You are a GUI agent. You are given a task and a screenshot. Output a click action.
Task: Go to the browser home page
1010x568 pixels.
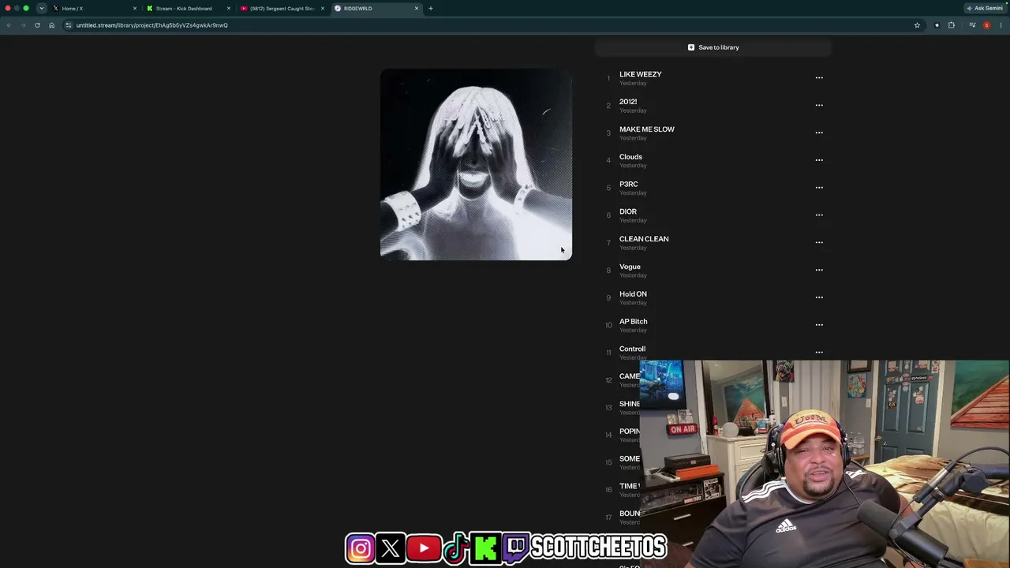pyautogui.click(x=52, y=25)
